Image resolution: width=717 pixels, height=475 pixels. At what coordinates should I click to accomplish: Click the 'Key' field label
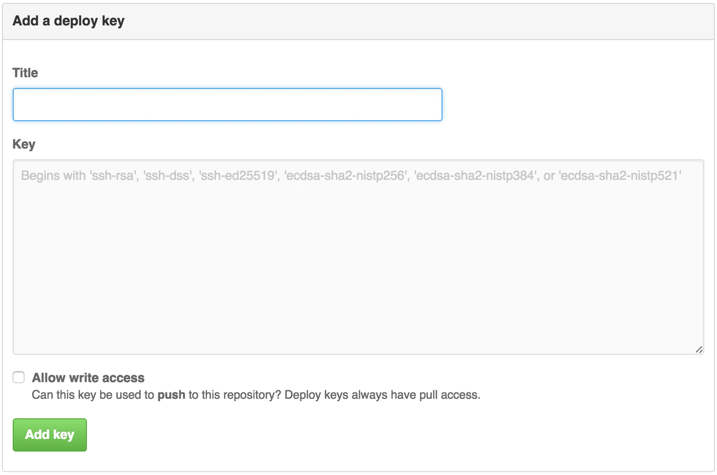pyautogui.click(x=24, y=144)
